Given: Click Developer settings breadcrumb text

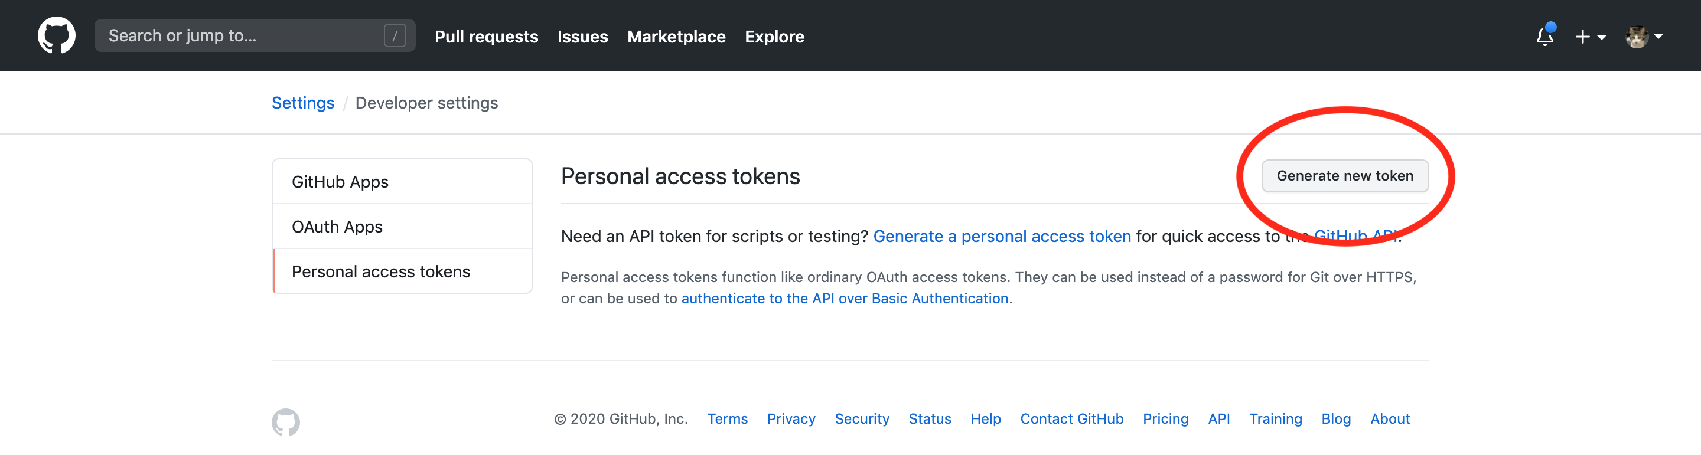Looking at the screenshot, I should (x=426, y=103).
